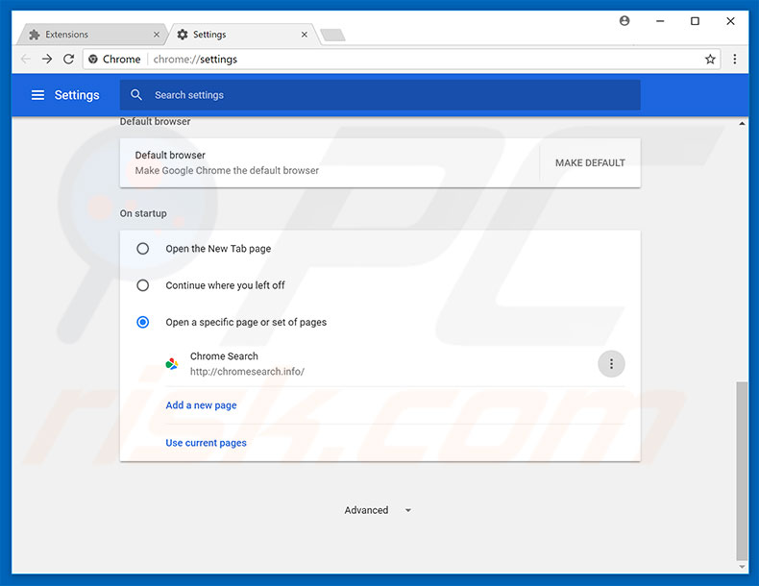Select Open a specific page or set of pages
Screen dimensions: 759x586
point(143,322)
